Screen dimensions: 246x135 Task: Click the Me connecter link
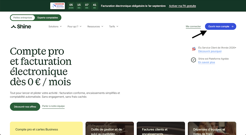coord(193,27)
